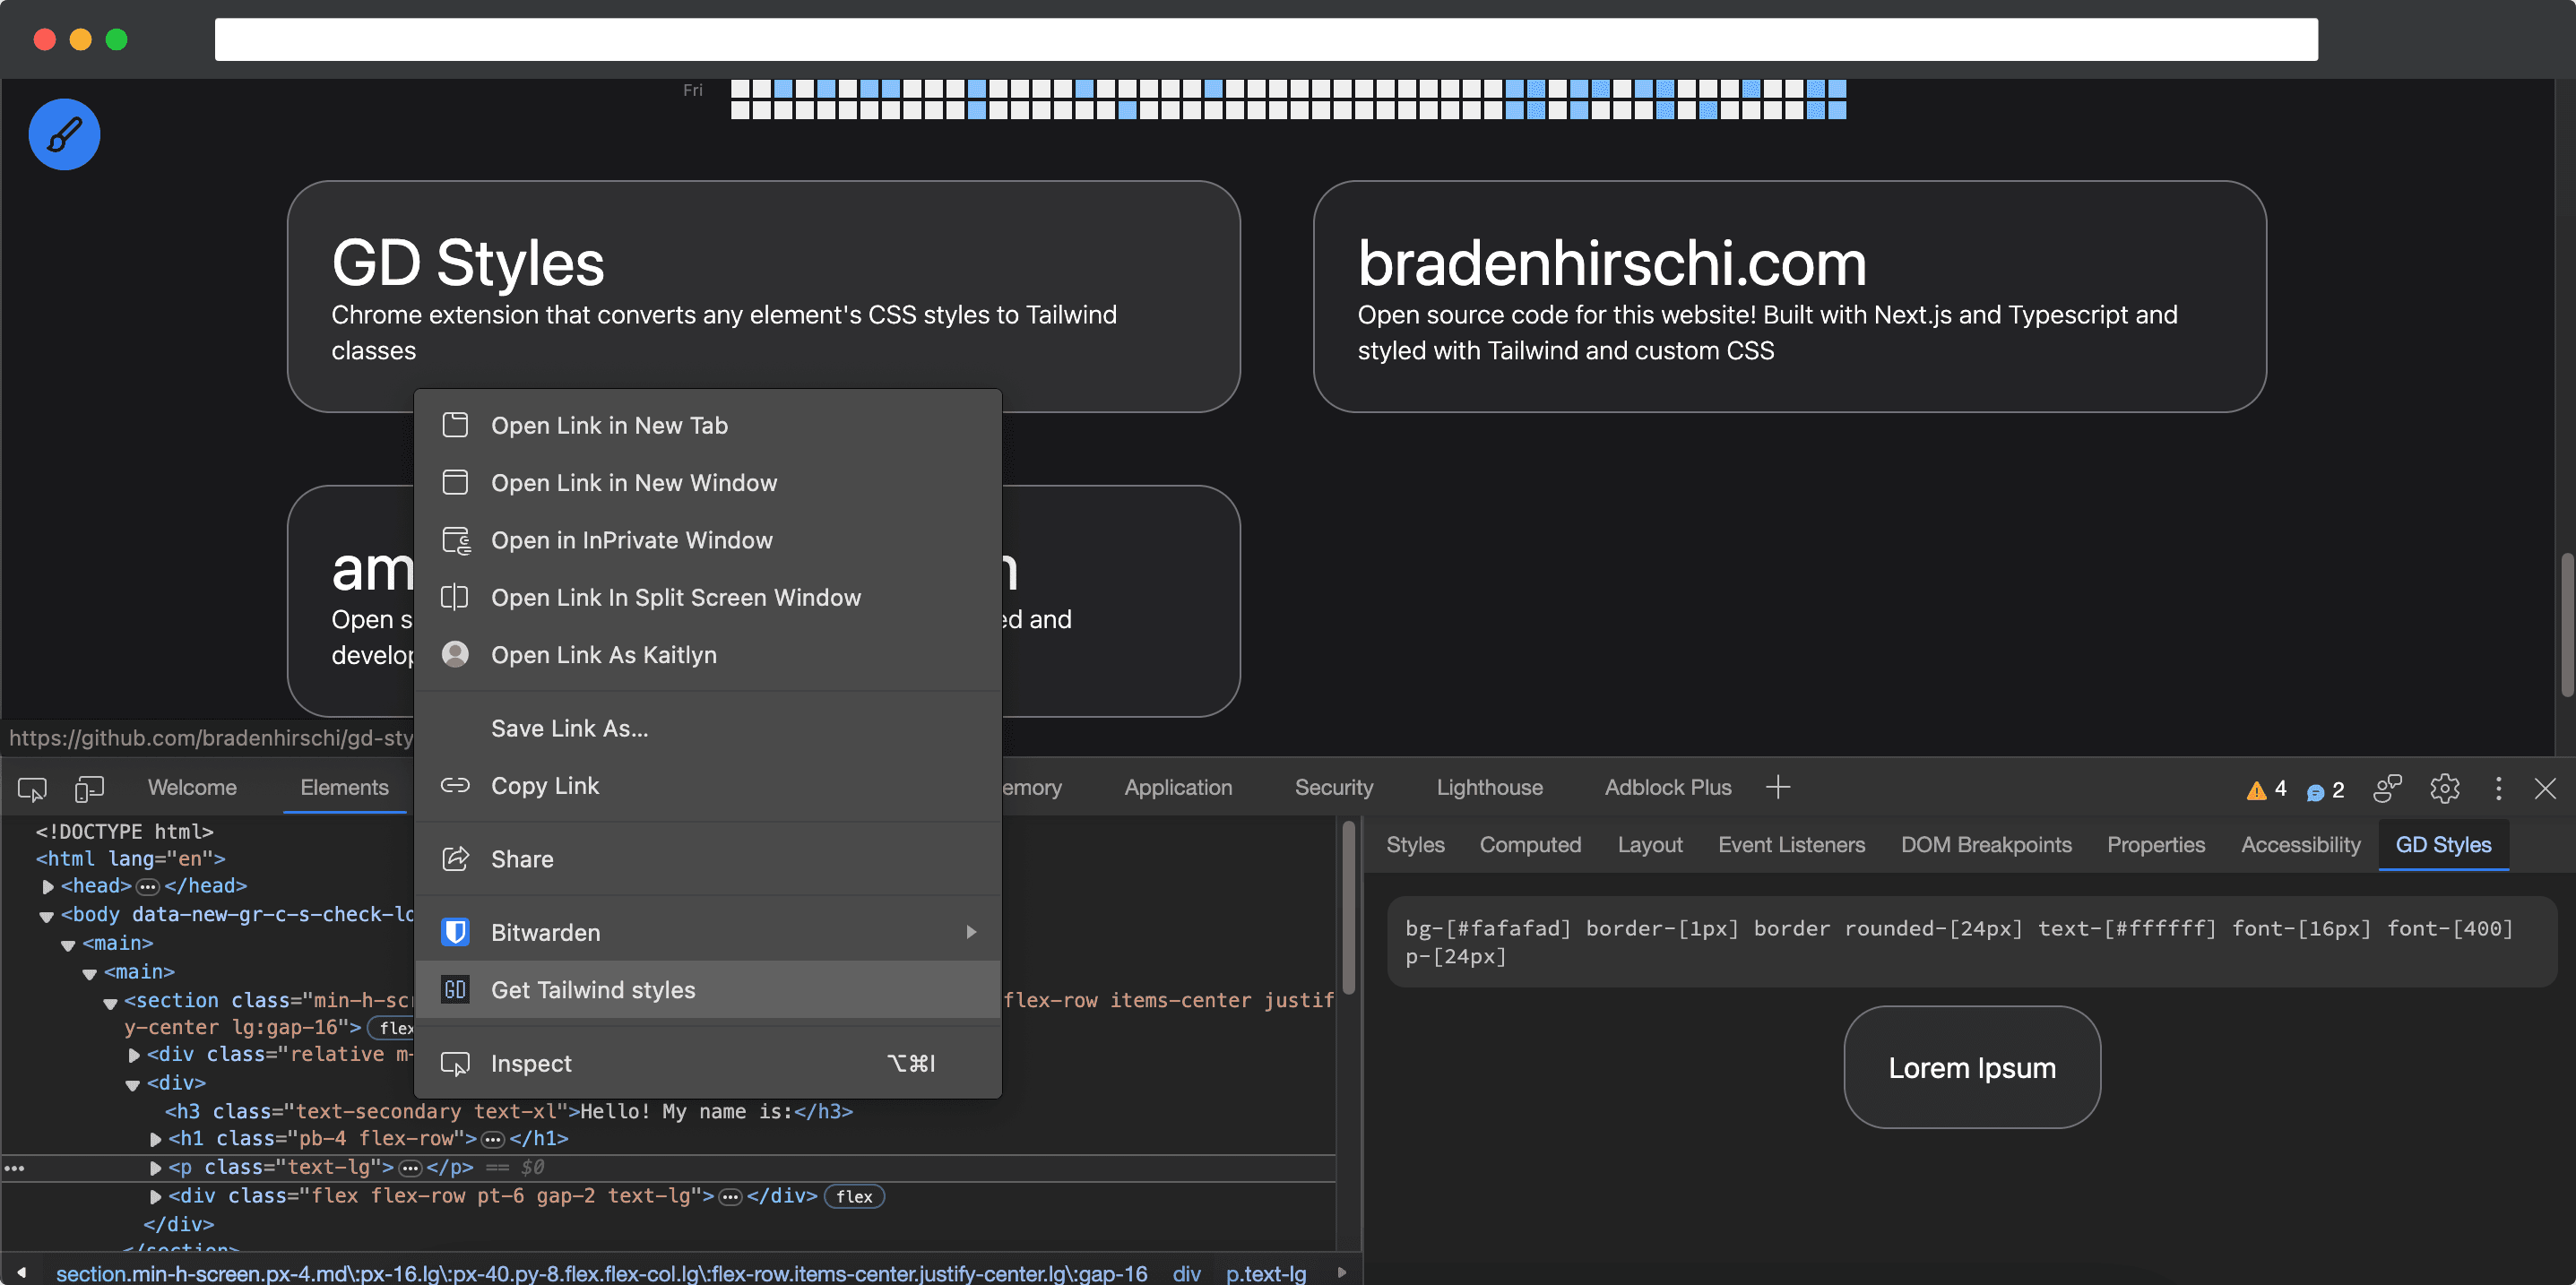Open the Lighthouse tab
Screen dimensions: 2576x1285
coord(1489,787)
